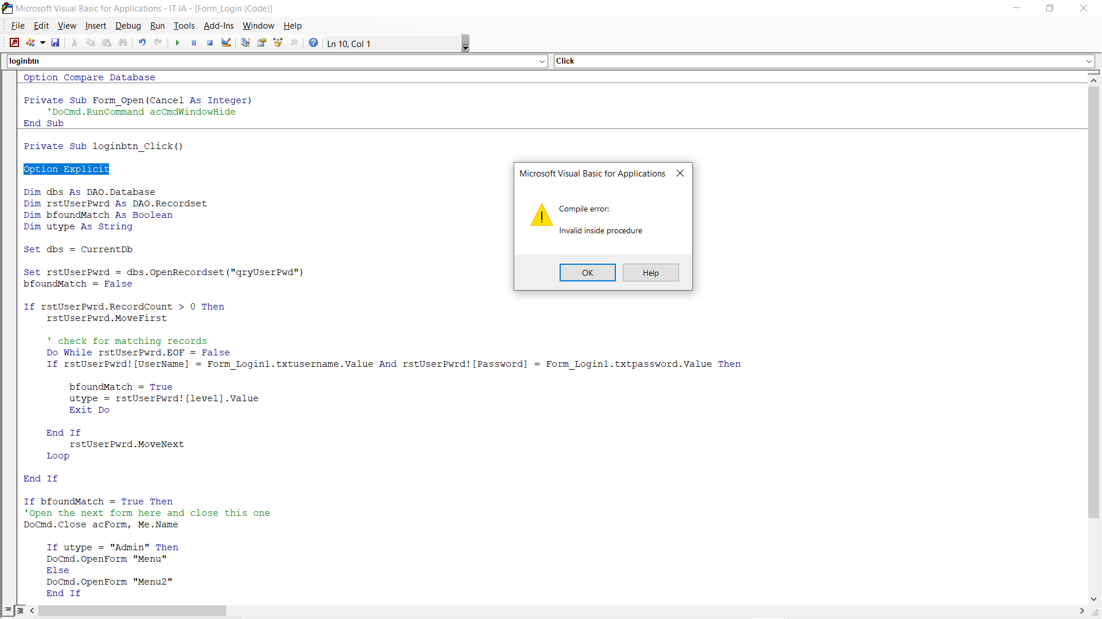Click the blue Help question mark icon

point(313,43)
